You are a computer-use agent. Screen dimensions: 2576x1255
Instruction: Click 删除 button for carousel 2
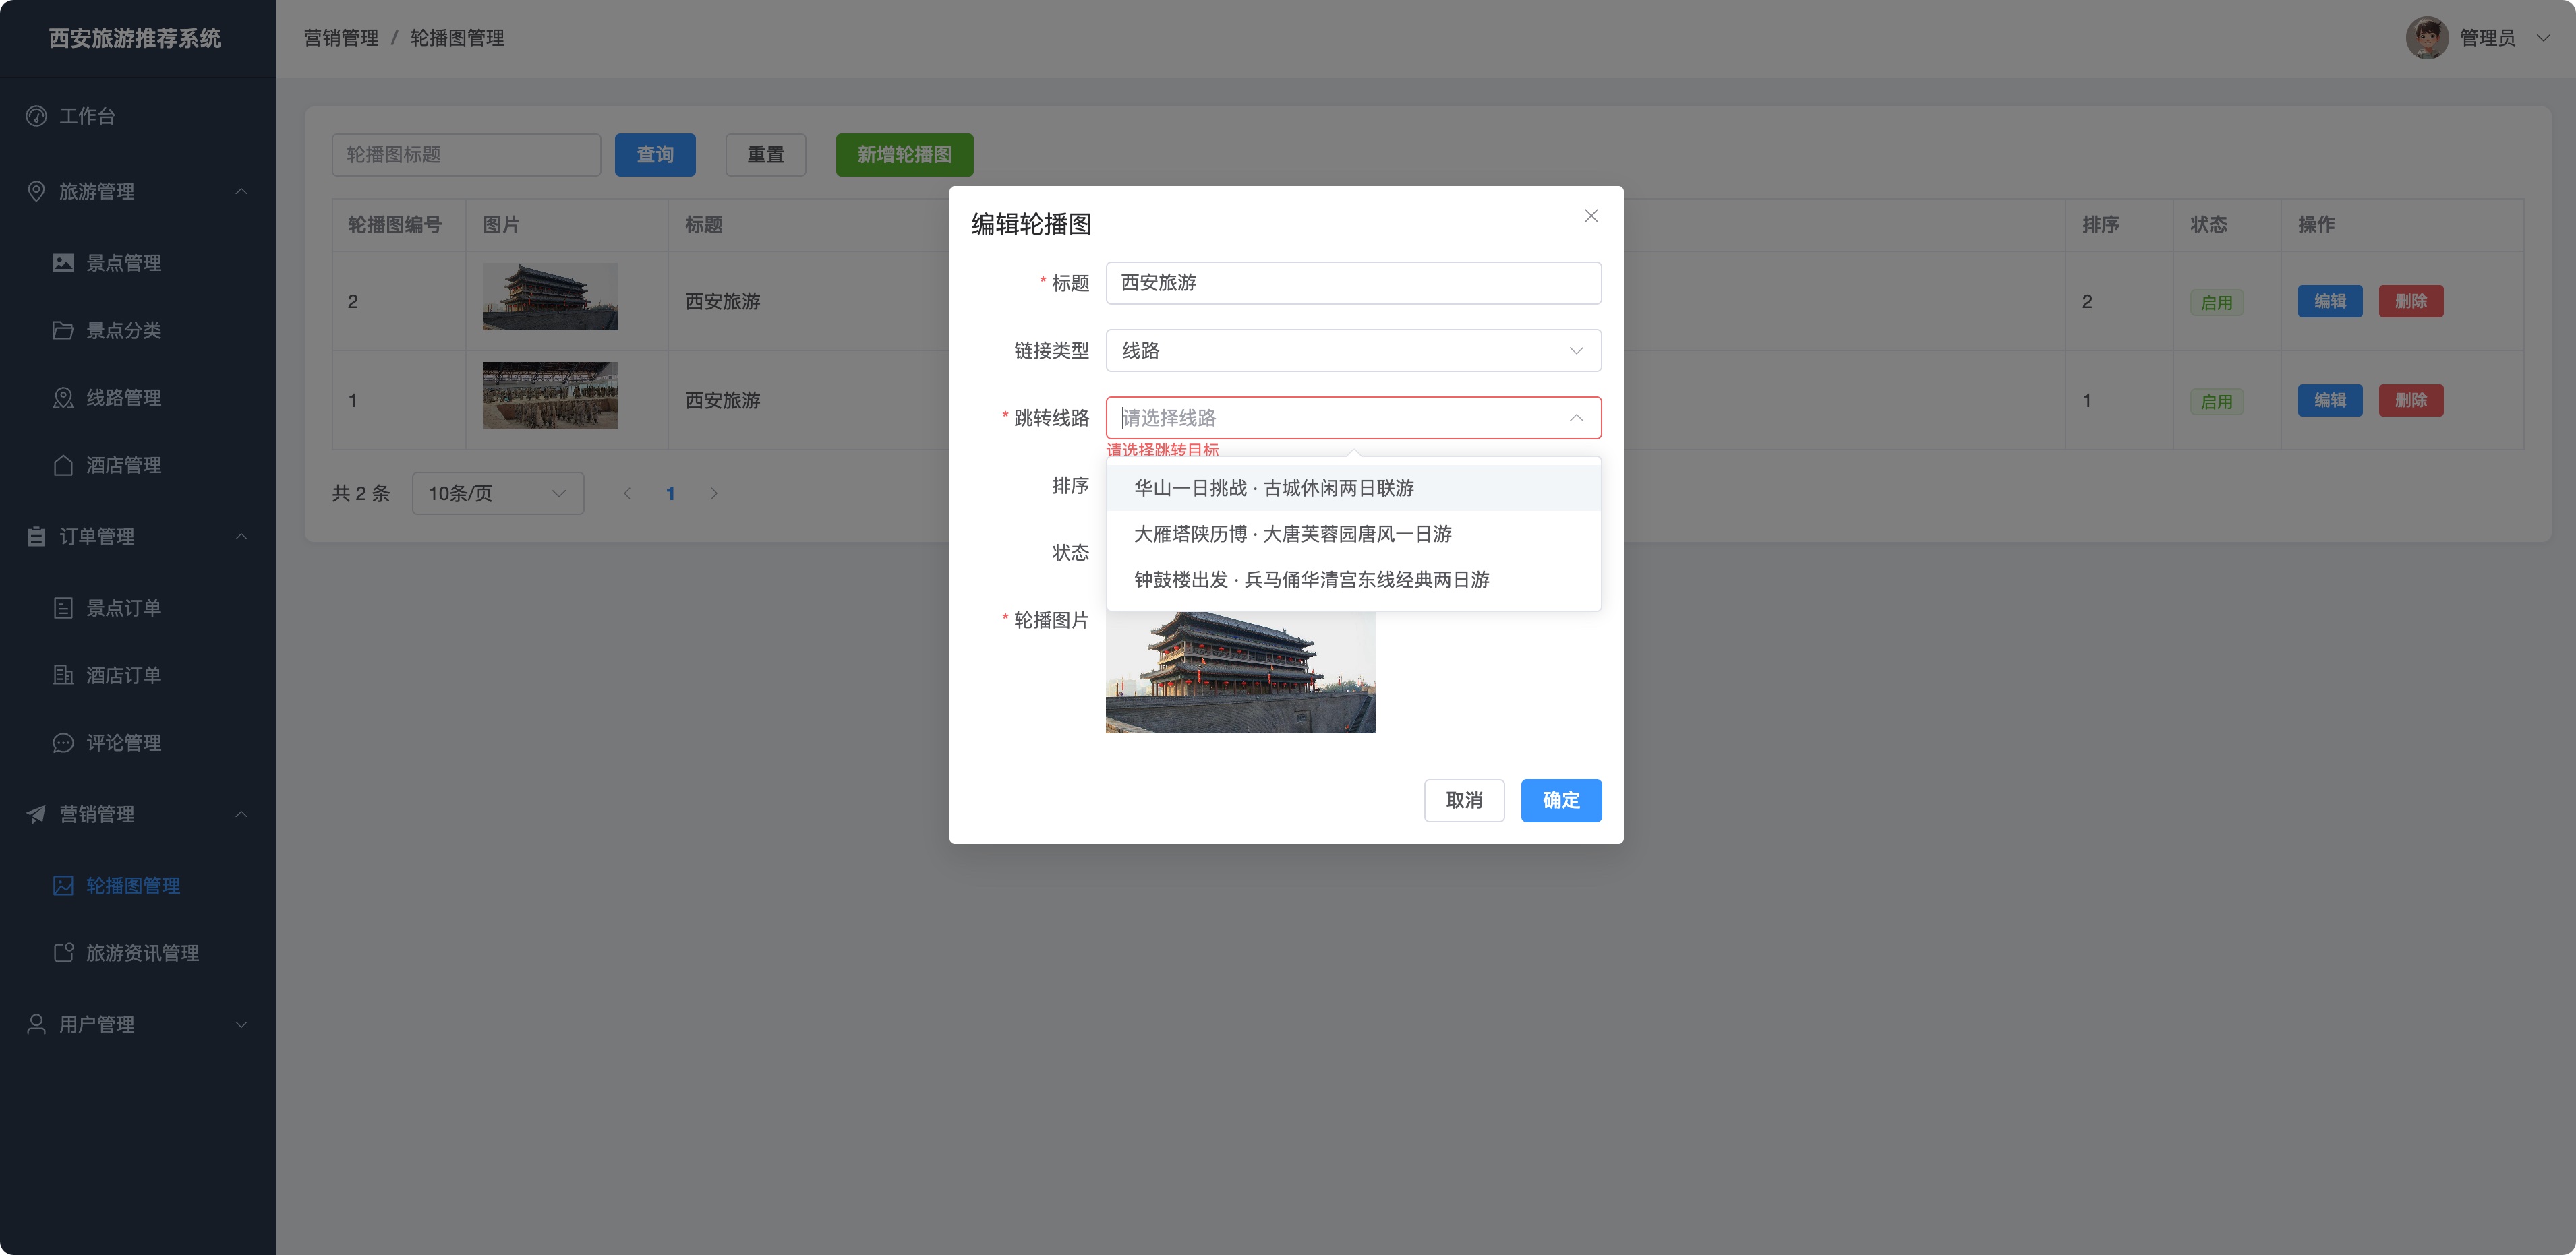2411,301
